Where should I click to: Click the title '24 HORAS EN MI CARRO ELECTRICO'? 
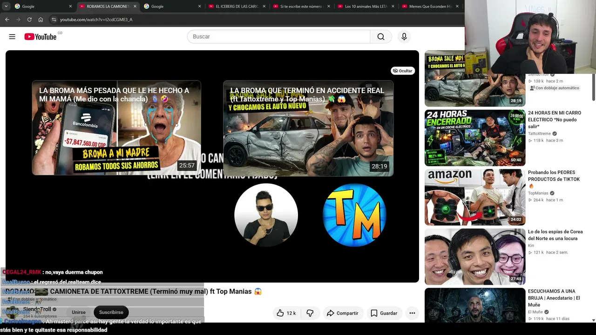[x=555, y=120]
